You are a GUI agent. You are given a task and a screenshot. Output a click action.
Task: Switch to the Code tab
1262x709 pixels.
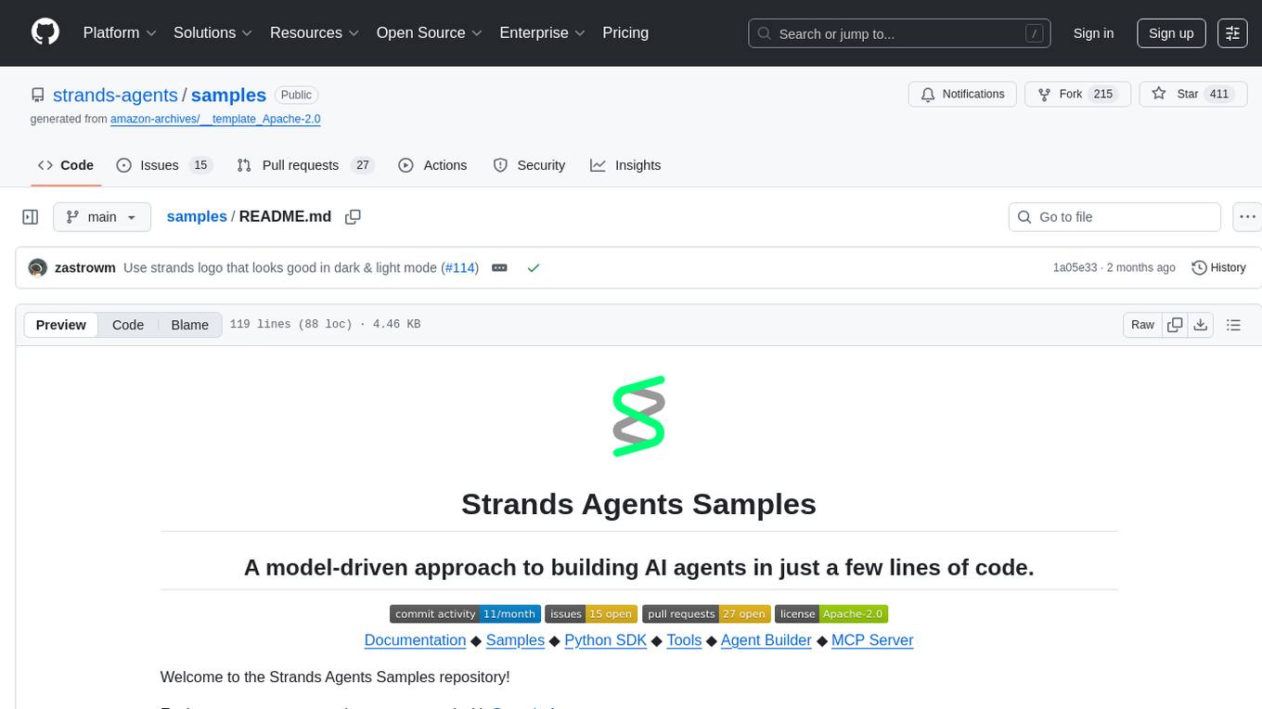66,165
